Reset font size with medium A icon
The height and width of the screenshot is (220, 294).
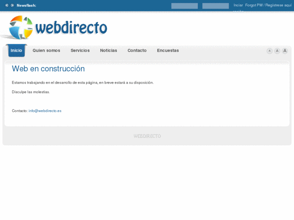(x=277, y=51)
